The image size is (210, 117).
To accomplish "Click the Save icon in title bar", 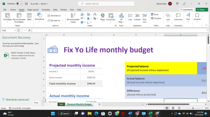I will coord(26,4).
